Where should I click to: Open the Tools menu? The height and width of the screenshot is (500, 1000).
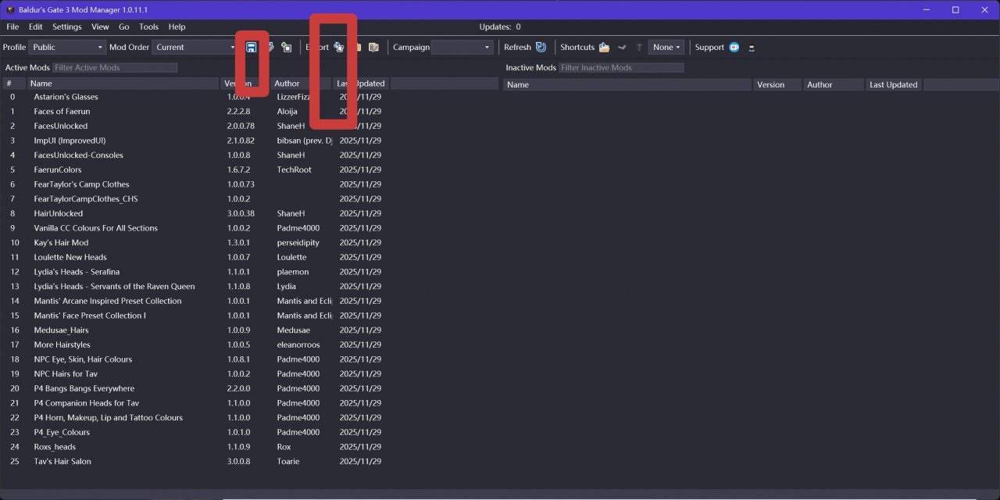[x=148, y=27]
